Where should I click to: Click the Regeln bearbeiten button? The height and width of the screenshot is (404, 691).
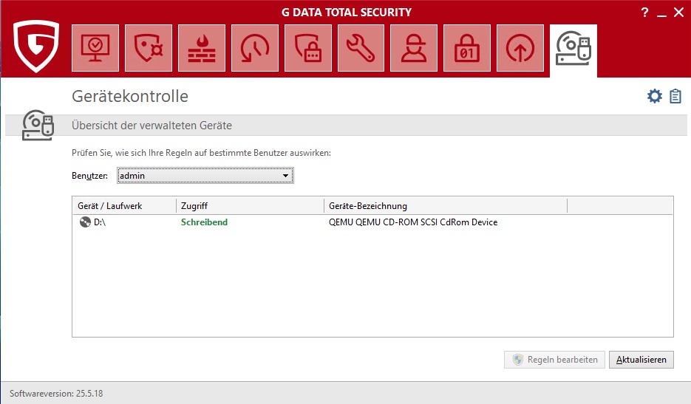(555, 360)
